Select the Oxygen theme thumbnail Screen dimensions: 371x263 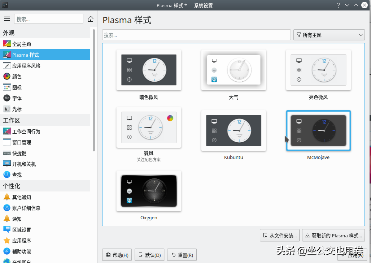tap(149, 191)
